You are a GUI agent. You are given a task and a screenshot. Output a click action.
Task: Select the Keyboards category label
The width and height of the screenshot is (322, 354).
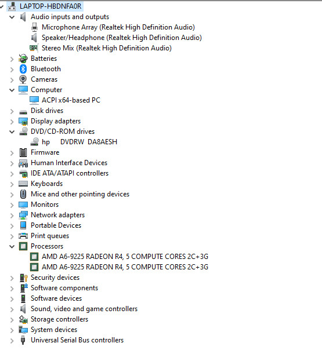(x=47, y=184)
